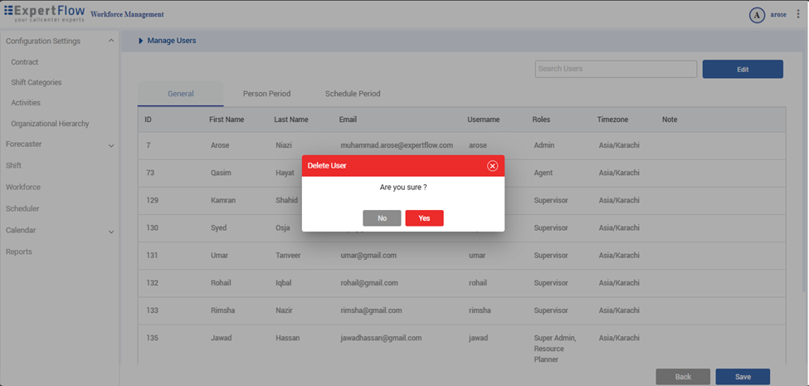Open Organizational Hierarchy in sidebar
809x386 pixels.
[x=50, y=124]
